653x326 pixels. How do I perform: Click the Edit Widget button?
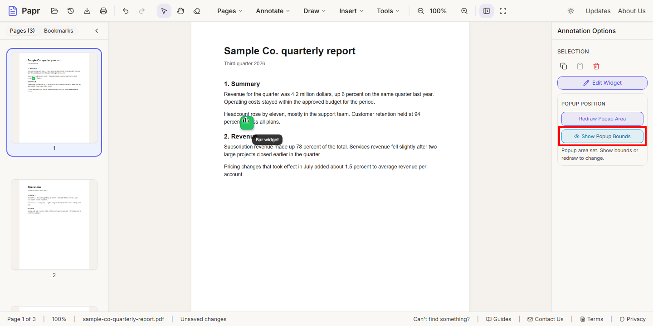pyautogui.click(x=602, y=83)
